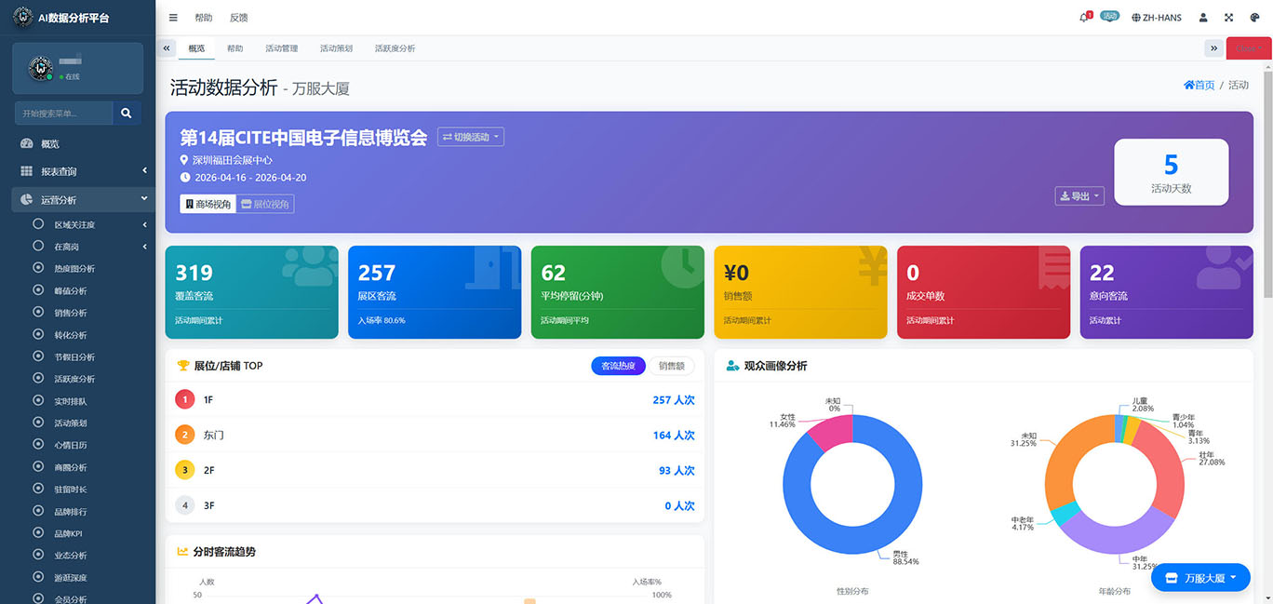The image size is (1273, 604).
Task: Click the home icon in breadcrumb
Action: (1188, 85)
